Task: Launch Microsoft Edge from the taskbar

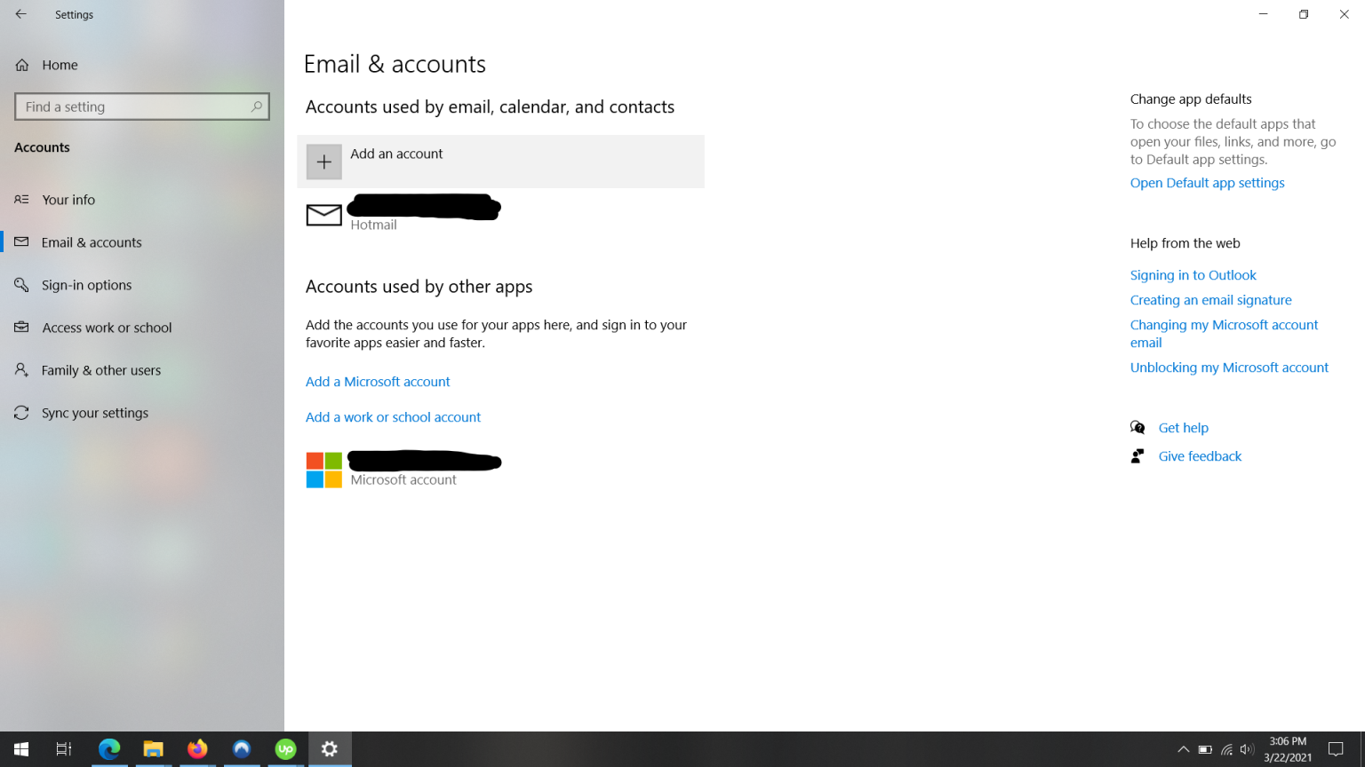Action: 108,749
